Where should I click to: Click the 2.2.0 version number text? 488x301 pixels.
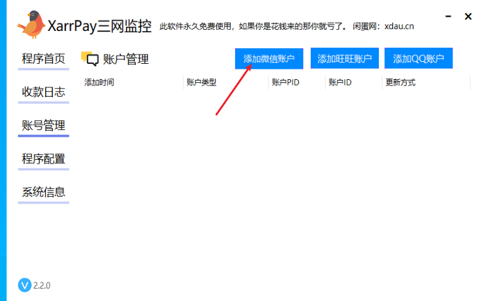pyautogui.click(x=42, y=286)
